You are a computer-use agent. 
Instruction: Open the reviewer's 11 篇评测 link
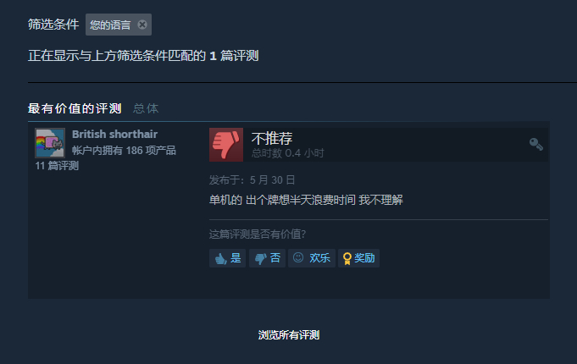pyautogui.click(x=57, y=166)
